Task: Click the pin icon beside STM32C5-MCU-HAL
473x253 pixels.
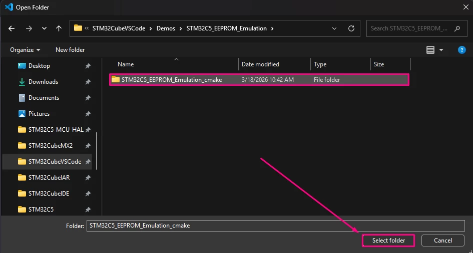Action: click(x=88, y=130)
